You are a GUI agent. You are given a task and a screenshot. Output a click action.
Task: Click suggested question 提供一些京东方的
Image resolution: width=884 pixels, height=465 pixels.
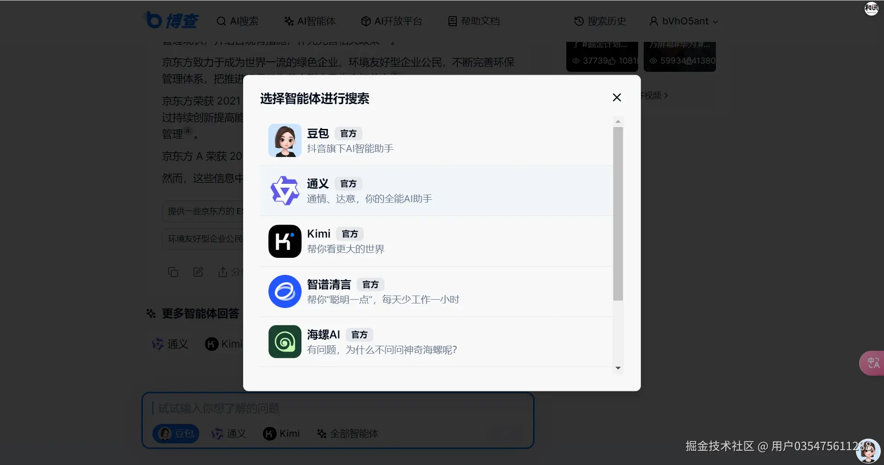point(203,211)
